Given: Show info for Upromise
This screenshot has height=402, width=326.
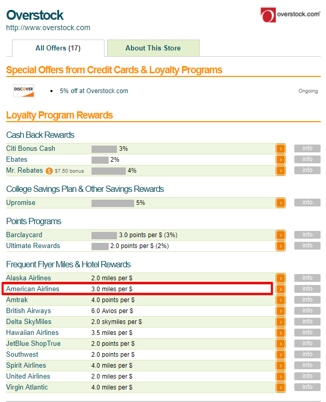Looking at the screenshot, I should coord(307,202).
